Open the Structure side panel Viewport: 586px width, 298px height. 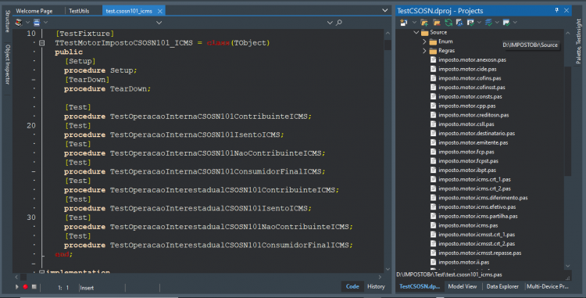click(8, 21)
